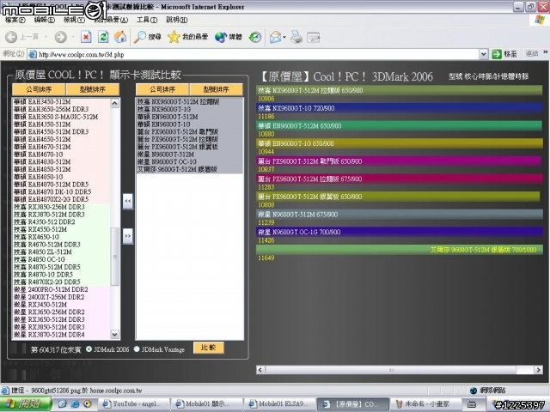Click the 華碩 EN9600GT-512M 650/900 chart bar
This screenshot has height=412, width=550.
tap(399, 125)
